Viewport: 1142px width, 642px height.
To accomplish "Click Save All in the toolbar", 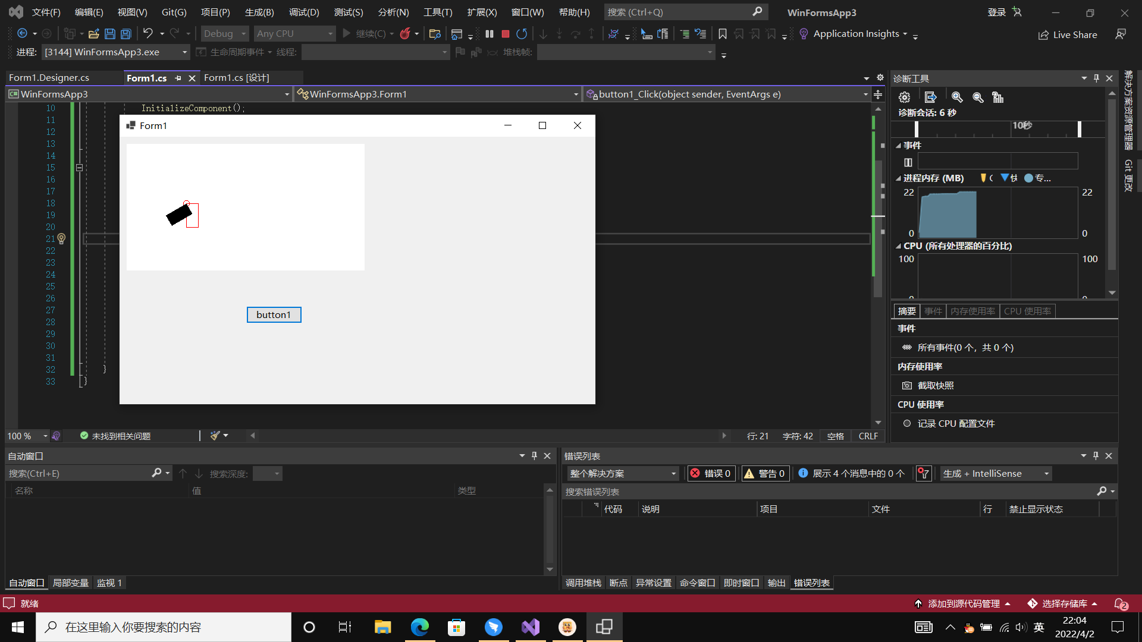I will tap(126, 34).
